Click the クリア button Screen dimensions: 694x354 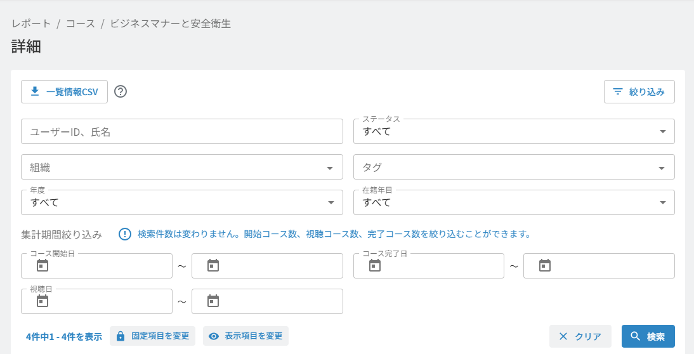580,336
